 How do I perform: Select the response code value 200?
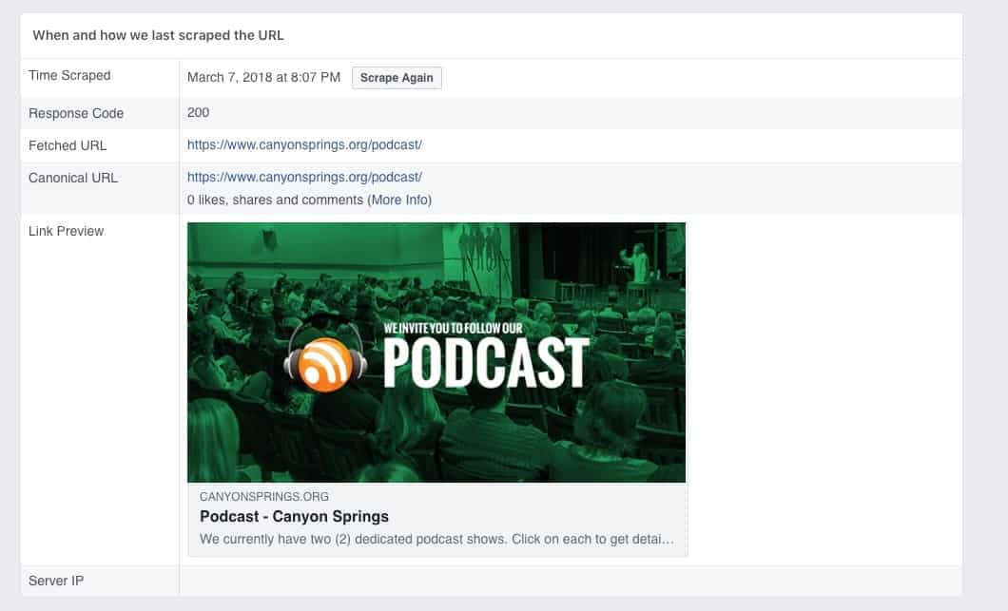coord(198,112)
